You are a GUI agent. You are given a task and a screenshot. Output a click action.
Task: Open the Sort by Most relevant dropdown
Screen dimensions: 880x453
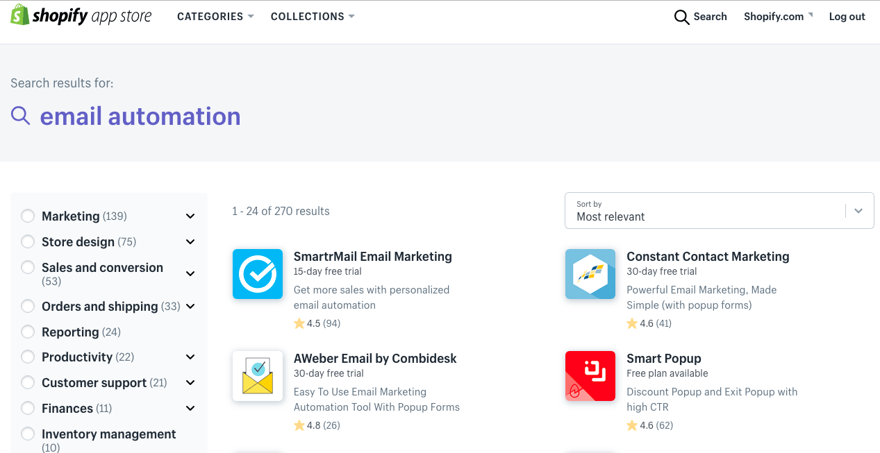[719, 210]
